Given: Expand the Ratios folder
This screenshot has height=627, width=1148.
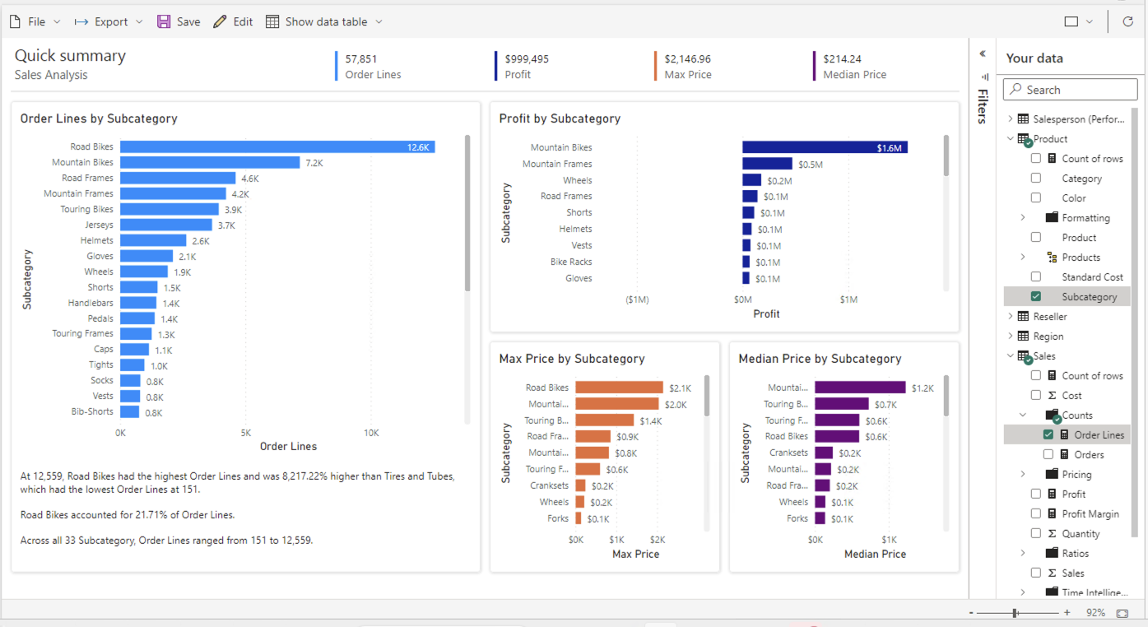Looking at the screenshot, I should point(1023,554).
